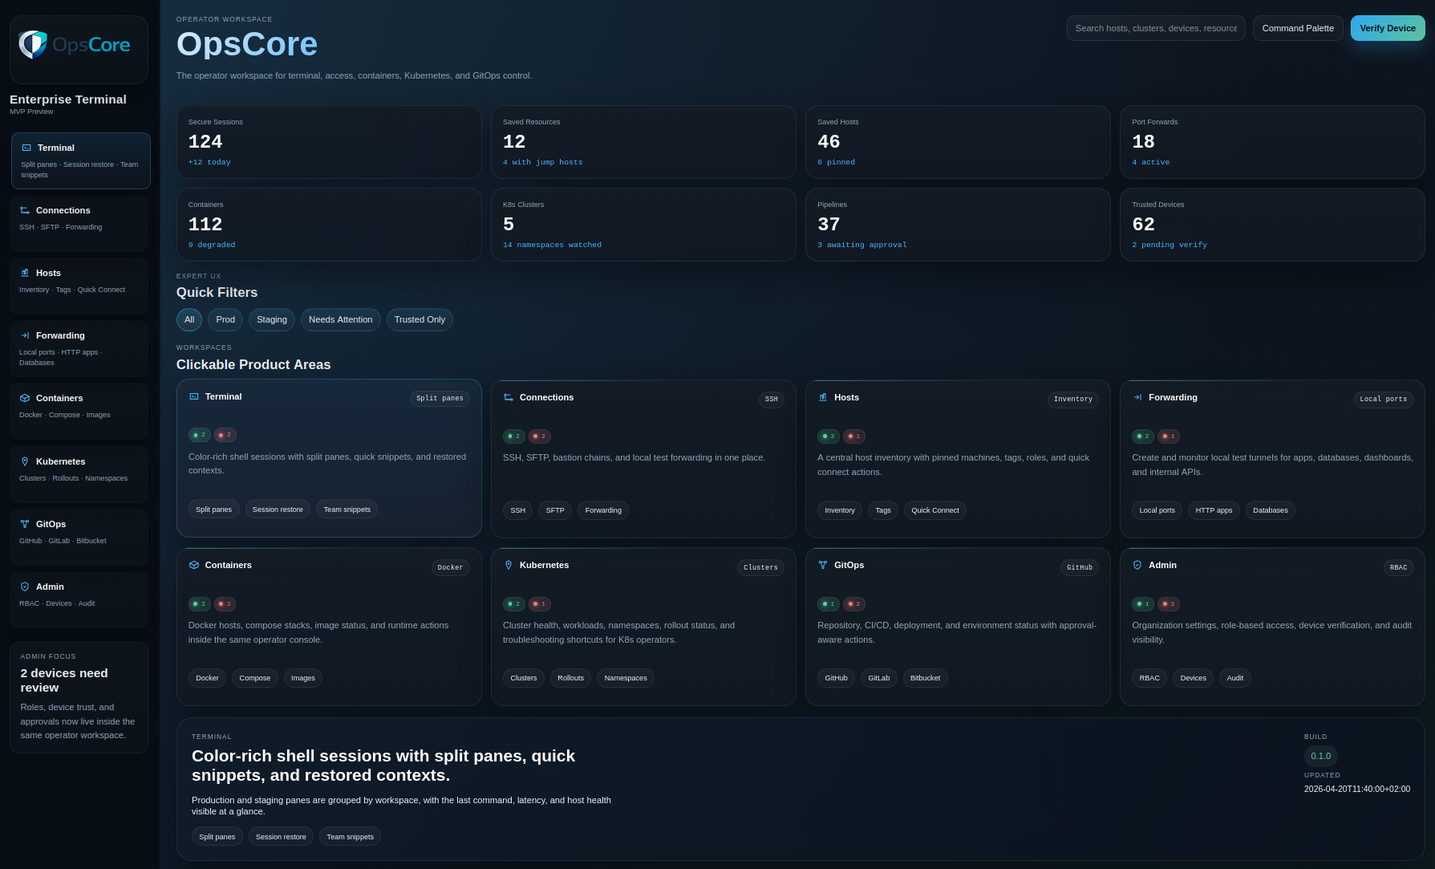The height and width of the screenshot is (869, 1435).
Task: Click the Containers box icon in sidebar
Action: (x=25, y=398)
